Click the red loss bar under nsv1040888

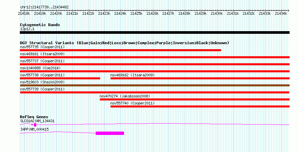155,71
